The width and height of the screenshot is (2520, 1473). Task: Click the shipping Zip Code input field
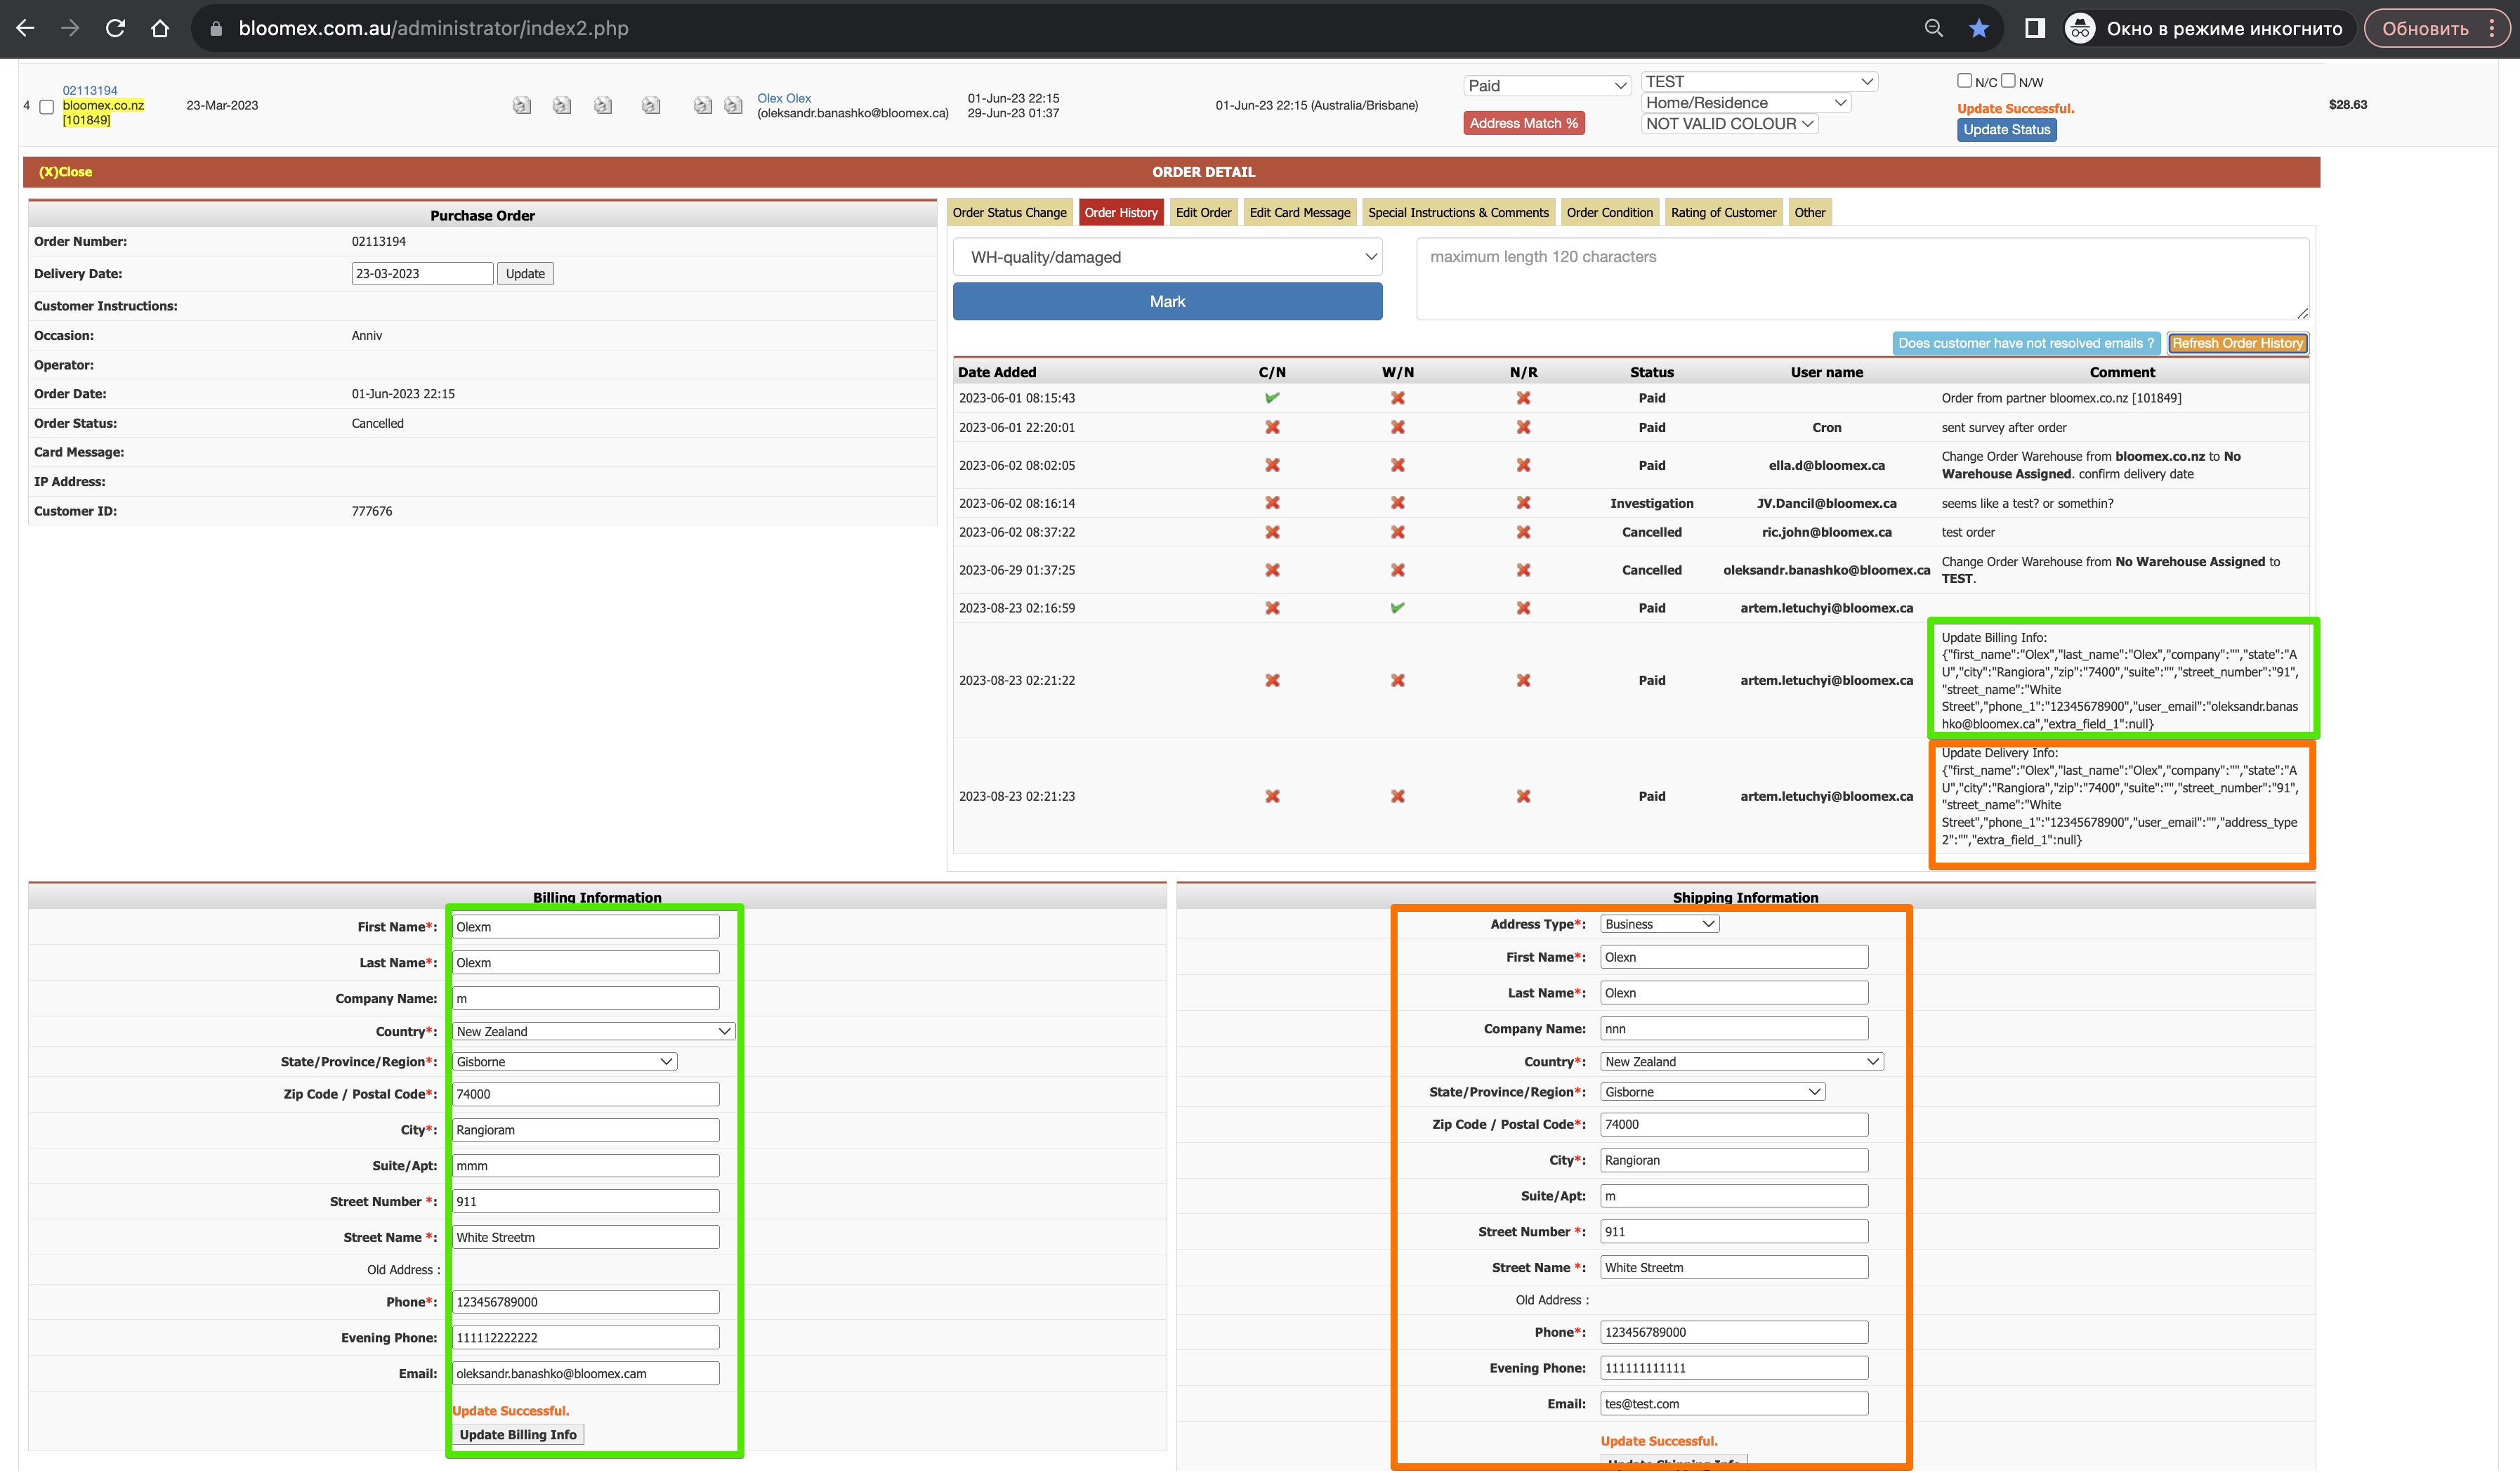(1734, 1124)
